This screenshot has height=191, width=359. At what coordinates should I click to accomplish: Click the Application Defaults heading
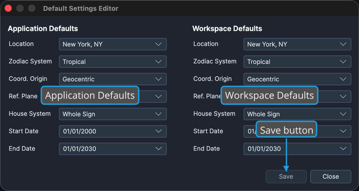pos(43,29)
